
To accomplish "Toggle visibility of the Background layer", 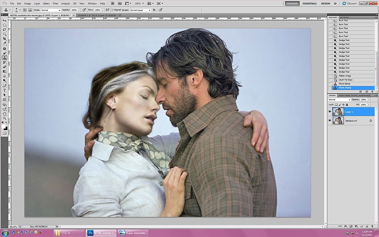I will point(330,121).
